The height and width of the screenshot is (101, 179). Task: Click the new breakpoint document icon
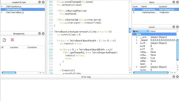click(4, 40)
